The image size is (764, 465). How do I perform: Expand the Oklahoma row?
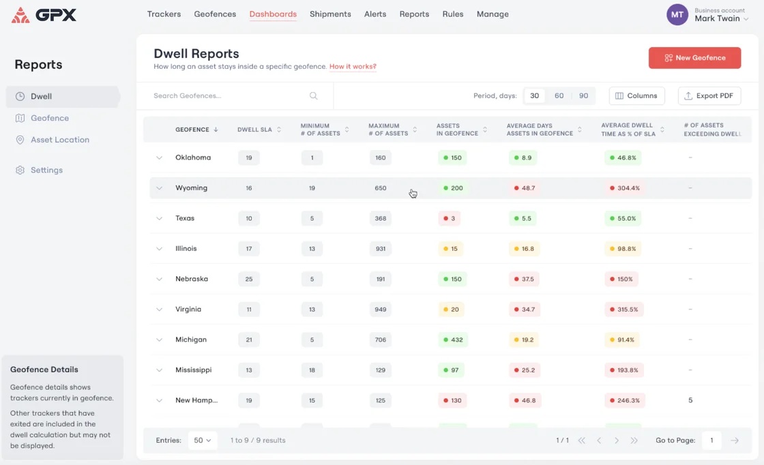click(x=159, y=157)
